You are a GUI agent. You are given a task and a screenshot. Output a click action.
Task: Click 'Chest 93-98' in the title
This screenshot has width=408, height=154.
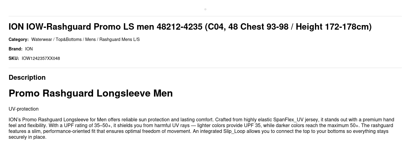[x=264, y=27]
